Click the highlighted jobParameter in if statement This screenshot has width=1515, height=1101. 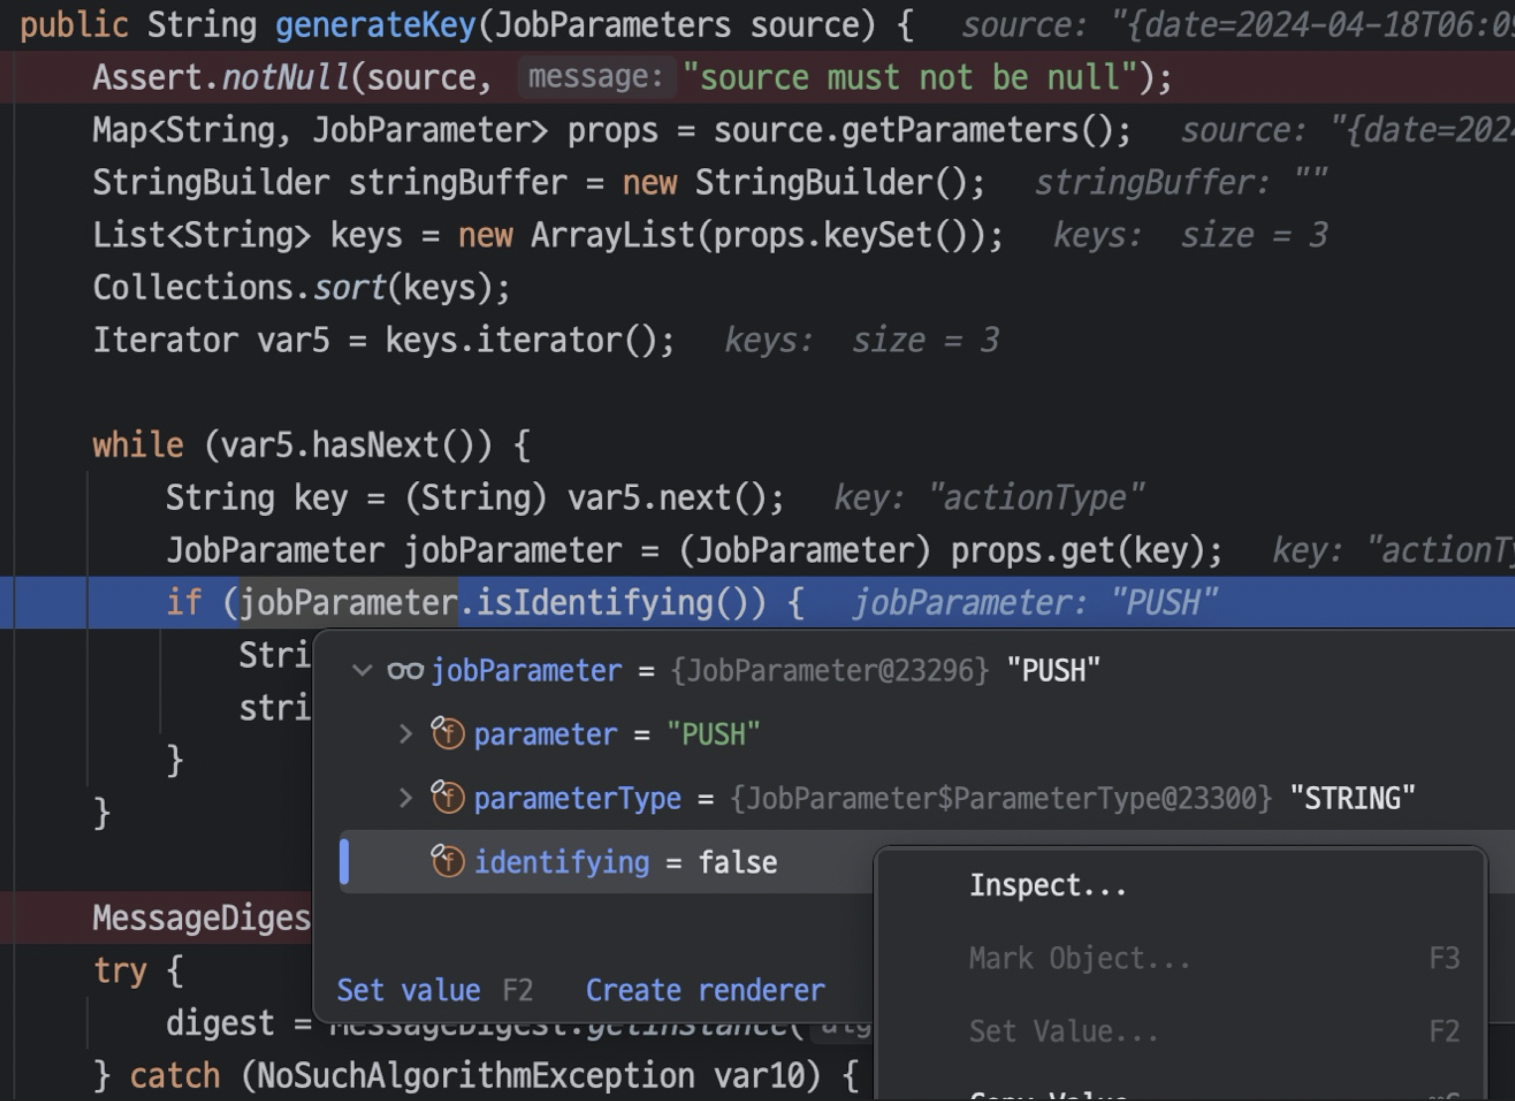click(348, 602)
